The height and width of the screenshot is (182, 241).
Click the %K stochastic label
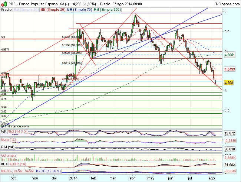(x=4, y=131)
